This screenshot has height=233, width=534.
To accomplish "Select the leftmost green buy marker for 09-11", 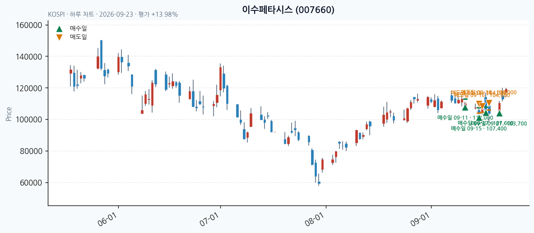I will (465, 107).
